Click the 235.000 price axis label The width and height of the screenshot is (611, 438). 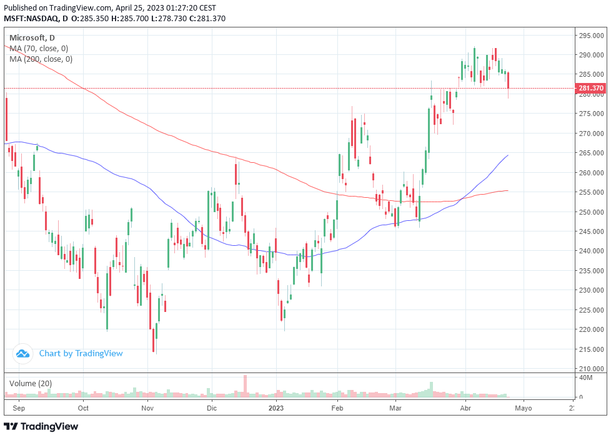591,271
